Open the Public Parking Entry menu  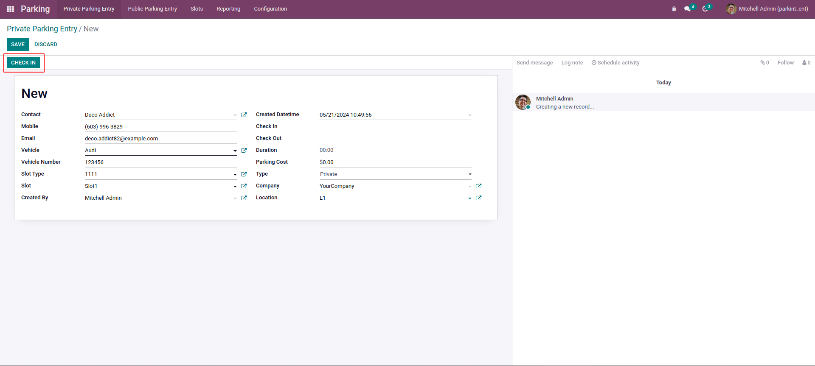[x=152, y=9]
